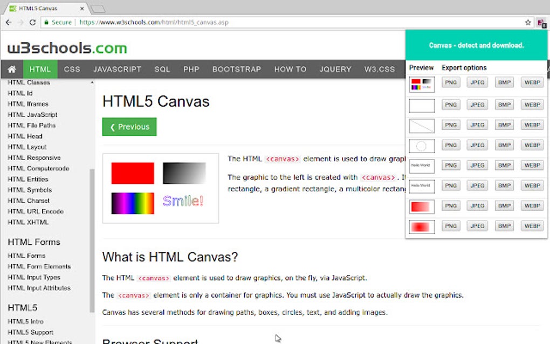
Task: Select the radial red gradient preview thumbnail
Action: point(422,227)
